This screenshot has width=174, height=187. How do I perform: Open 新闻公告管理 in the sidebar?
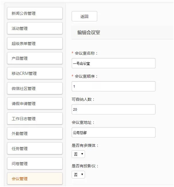click(35, 13)
